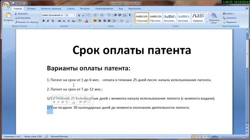Click the Paste (Вставить) clipboard icon
This screenshot has width=250, height=140.
click(9, 16)
